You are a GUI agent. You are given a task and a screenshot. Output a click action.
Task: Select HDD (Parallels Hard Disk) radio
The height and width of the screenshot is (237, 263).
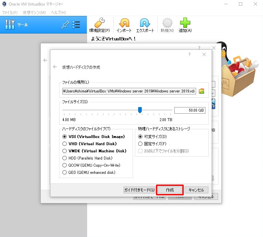[64, 158]
